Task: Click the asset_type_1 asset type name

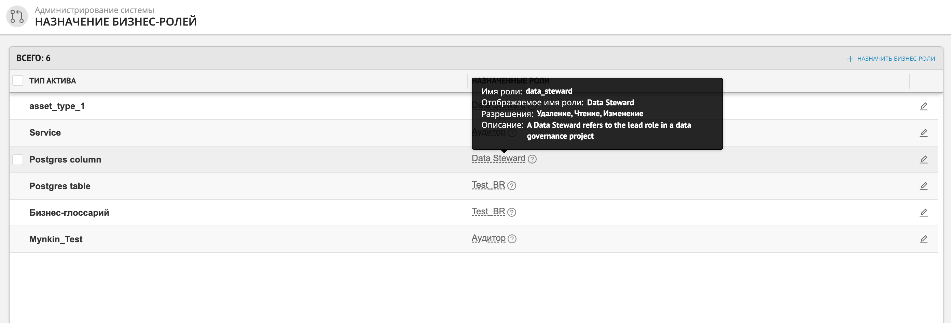Action: (57, 106)
